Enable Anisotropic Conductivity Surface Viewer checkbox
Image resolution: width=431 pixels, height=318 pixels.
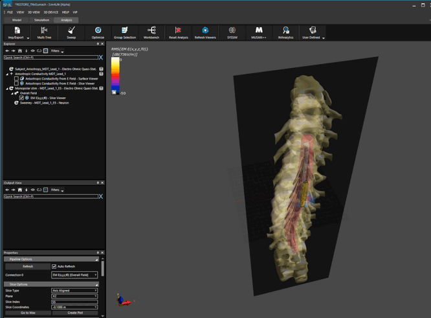17,79
